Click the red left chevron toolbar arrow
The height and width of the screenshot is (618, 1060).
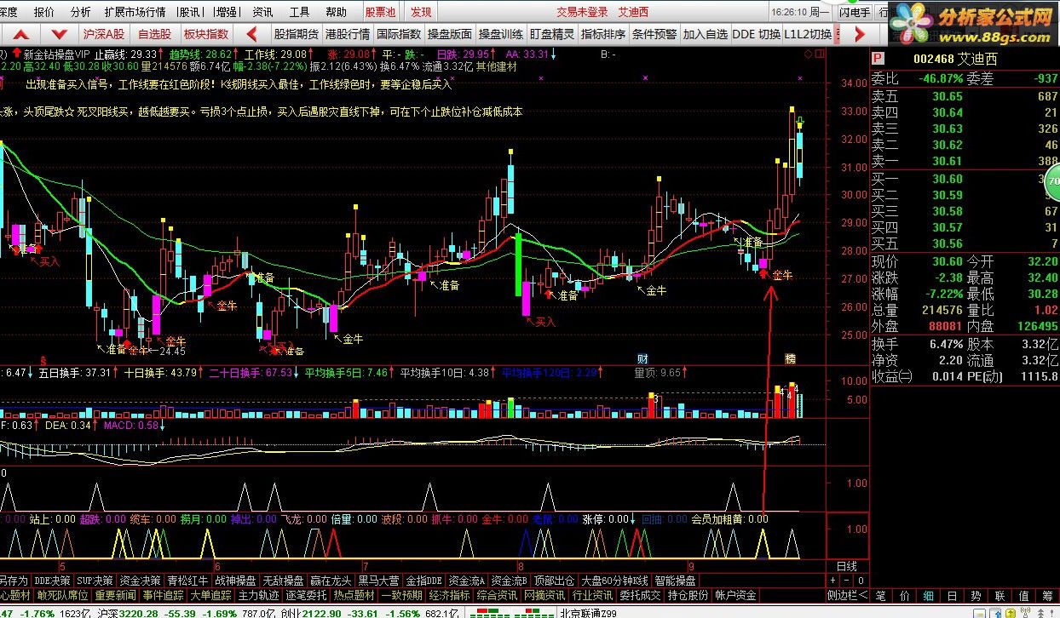[x=251, y=34]
